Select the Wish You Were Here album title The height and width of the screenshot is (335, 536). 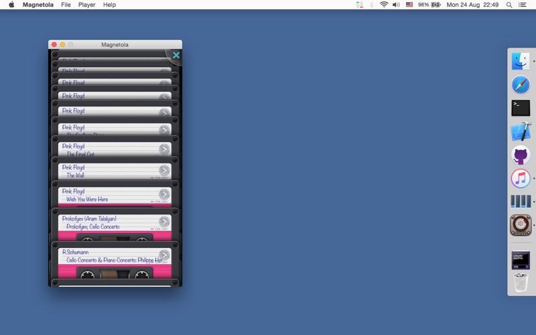pyautogui.click(x=87, y=199)
